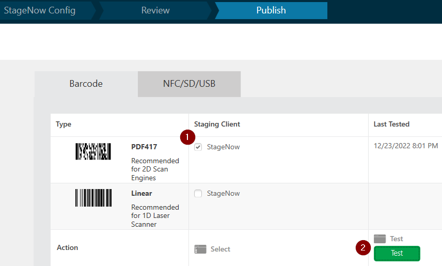Return to the Review step
The width and height of the screenshot is (442, 266).
[x=155, y=10]
